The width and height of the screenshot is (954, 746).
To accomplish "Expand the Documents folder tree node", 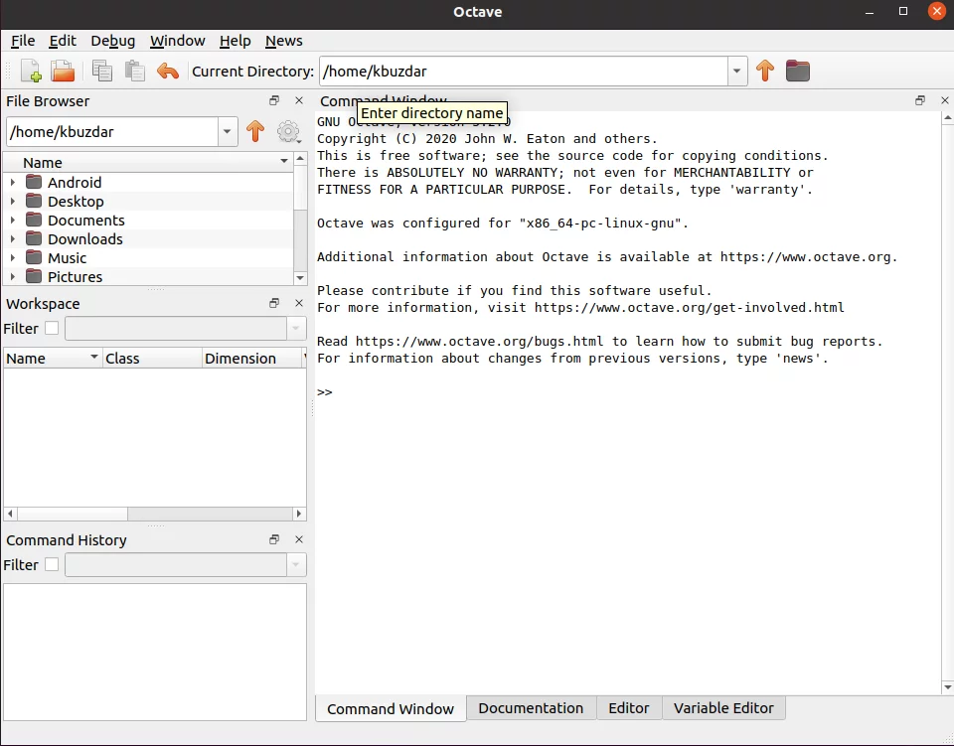I will (x=13, y=220).
